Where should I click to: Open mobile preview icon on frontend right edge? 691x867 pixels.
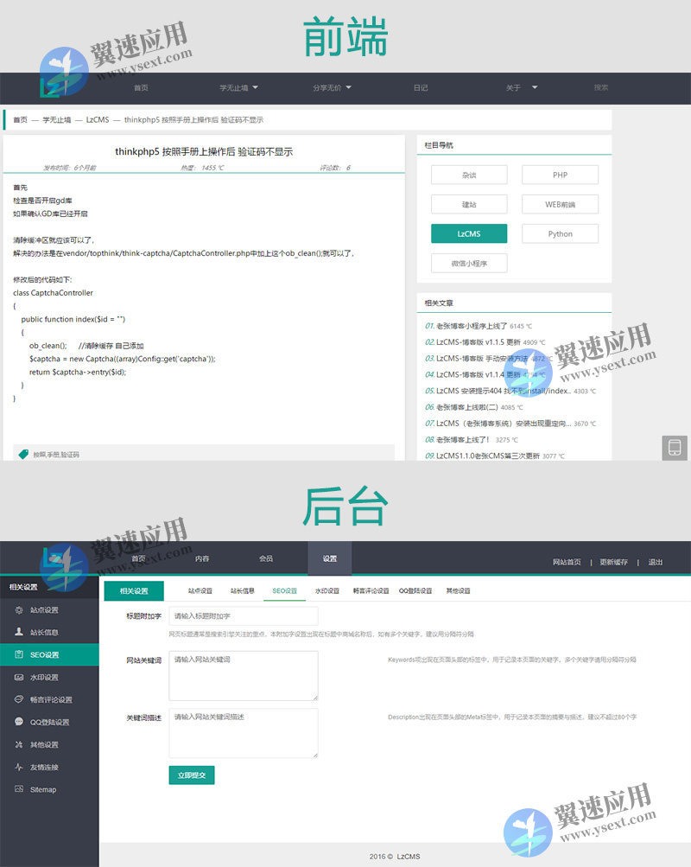(675, 448)
